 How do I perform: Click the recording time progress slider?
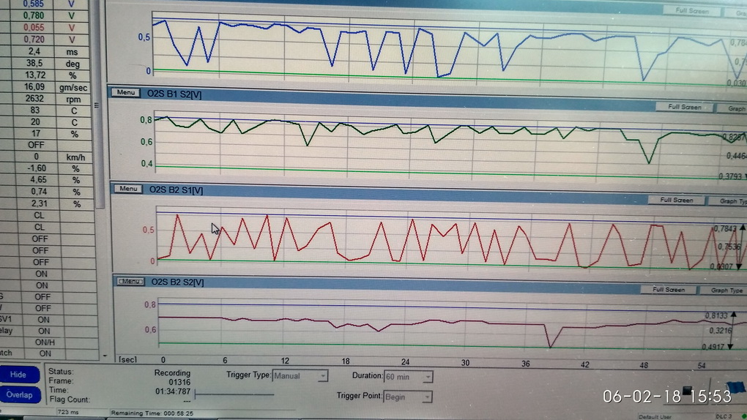[234, 395]
